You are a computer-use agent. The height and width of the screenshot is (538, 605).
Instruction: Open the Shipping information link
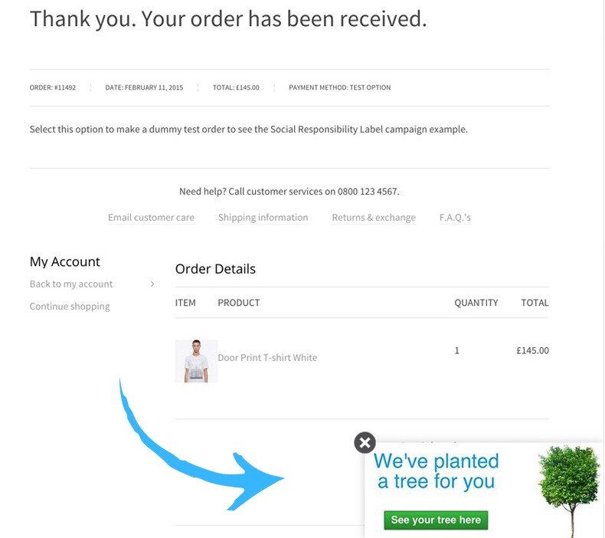263,218
